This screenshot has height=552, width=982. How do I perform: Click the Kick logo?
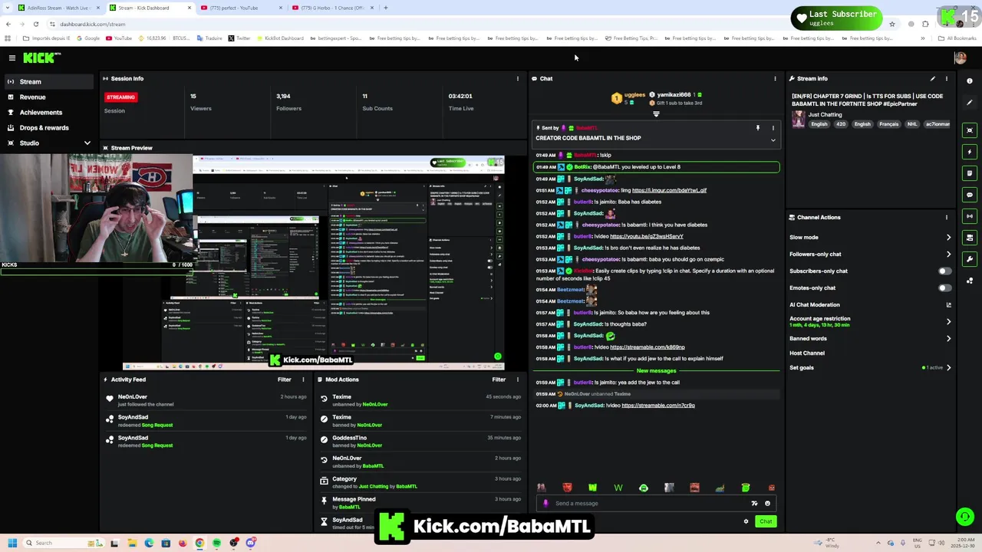[x=41, y=58]
